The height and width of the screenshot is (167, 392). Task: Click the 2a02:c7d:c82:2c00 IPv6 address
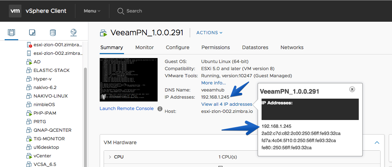(301, 133)
